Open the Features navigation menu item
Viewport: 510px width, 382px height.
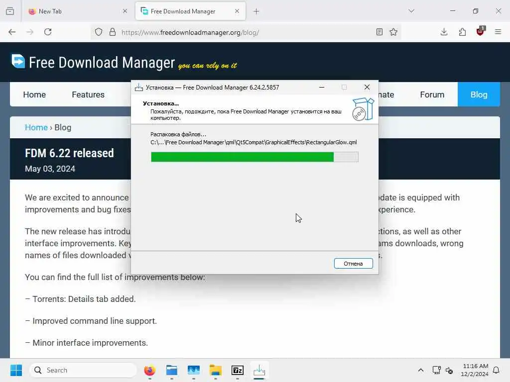pos(88,95)
